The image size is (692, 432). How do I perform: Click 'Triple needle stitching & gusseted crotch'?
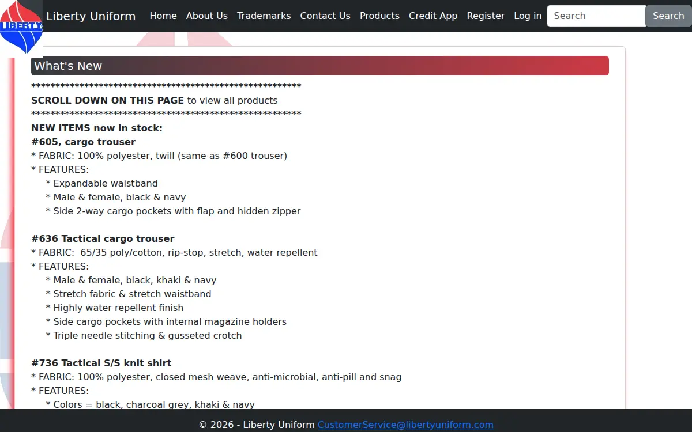point(144,335)
